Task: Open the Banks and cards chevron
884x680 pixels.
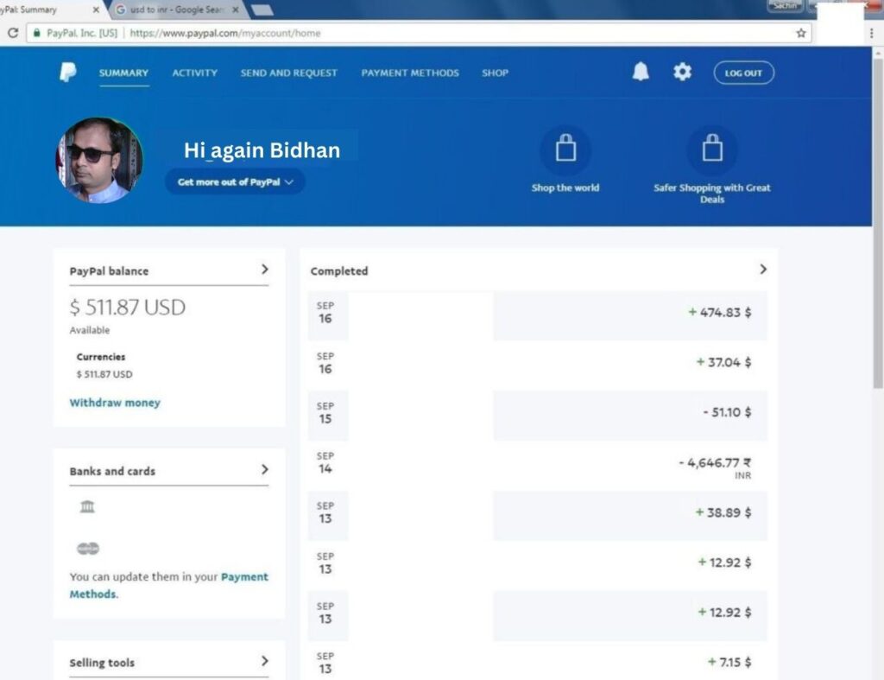Action: click(264, 470)
